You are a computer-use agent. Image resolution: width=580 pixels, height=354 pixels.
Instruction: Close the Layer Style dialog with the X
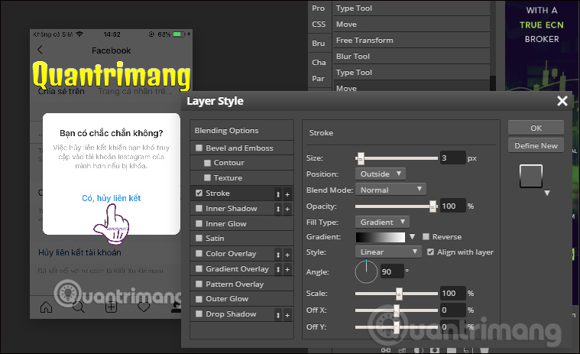(562, 101)
